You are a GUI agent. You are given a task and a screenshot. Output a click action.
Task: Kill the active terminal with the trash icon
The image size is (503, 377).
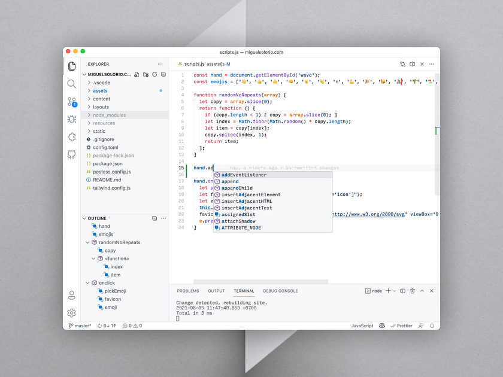[x=413, y=291]
